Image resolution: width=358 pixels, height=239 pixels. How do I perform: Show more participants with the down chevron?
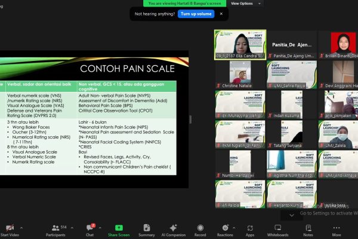pos(292,215)
